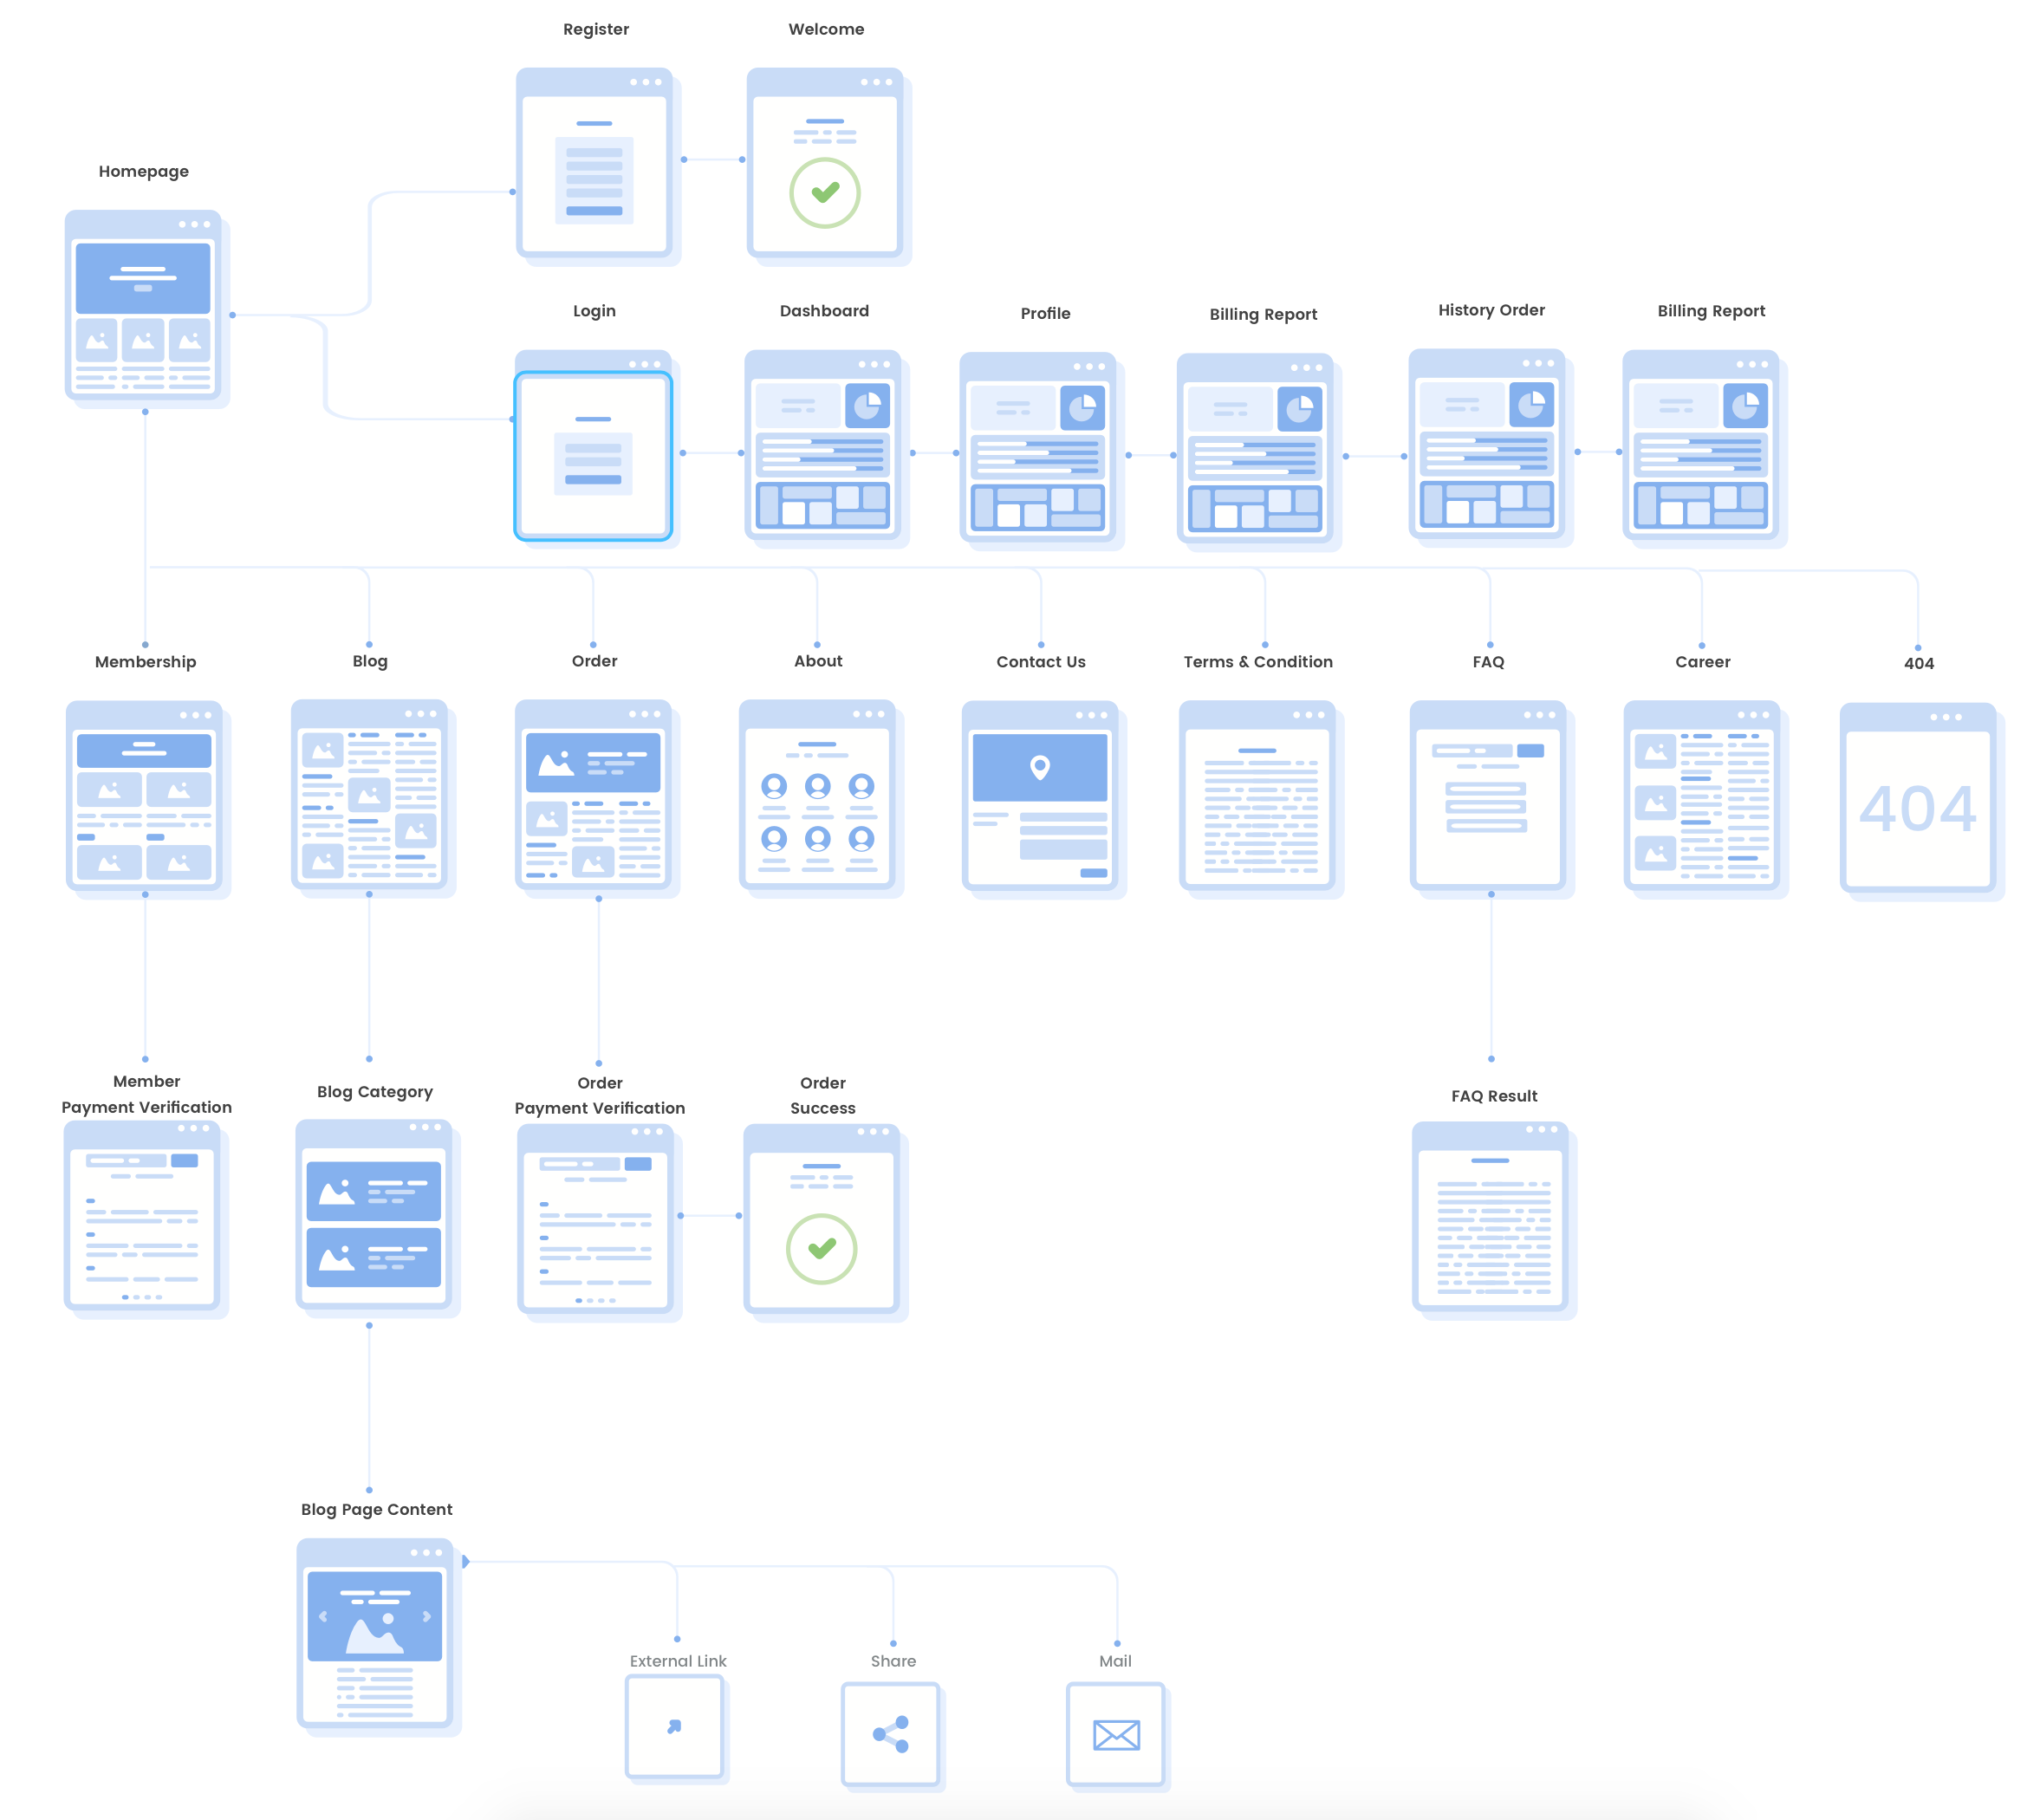Viewport: 2040px width, 1820px height.
Task: Select the FAQ page thumbnail
Action: point(1488,796)
